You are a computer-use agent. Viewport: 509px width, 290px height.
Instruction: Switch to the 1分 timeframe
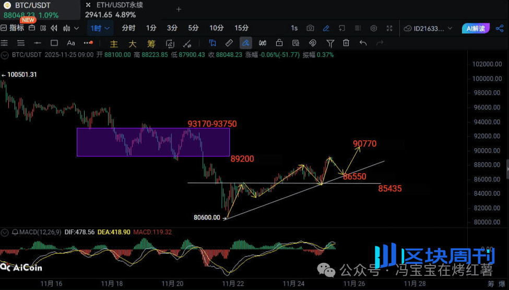pyautogui.click(x=151, y=28)
